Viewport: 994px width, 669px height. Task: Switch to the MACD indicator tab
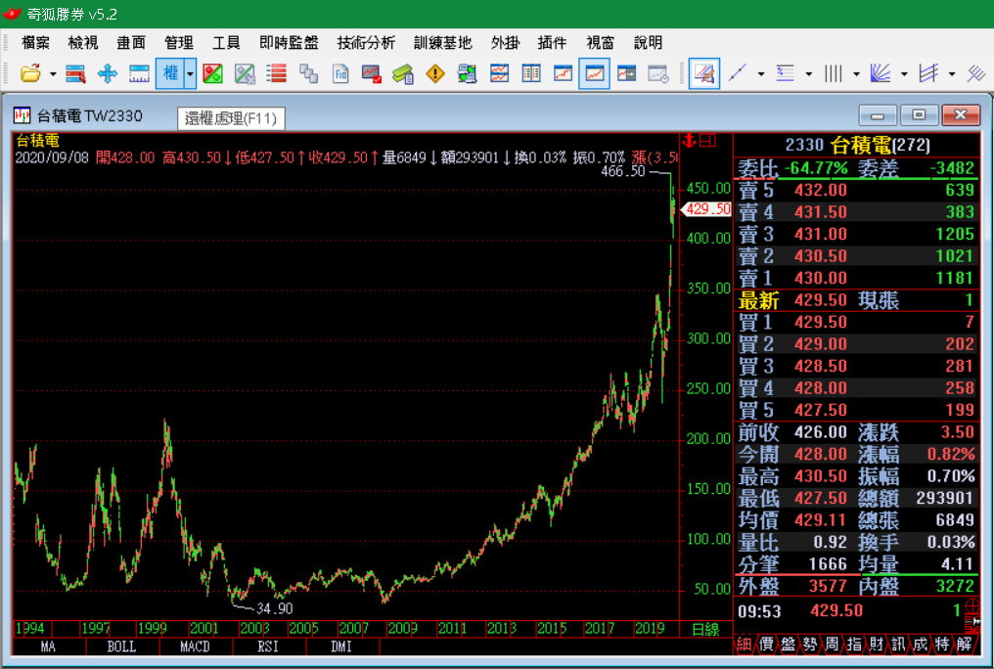coord(196,647)
